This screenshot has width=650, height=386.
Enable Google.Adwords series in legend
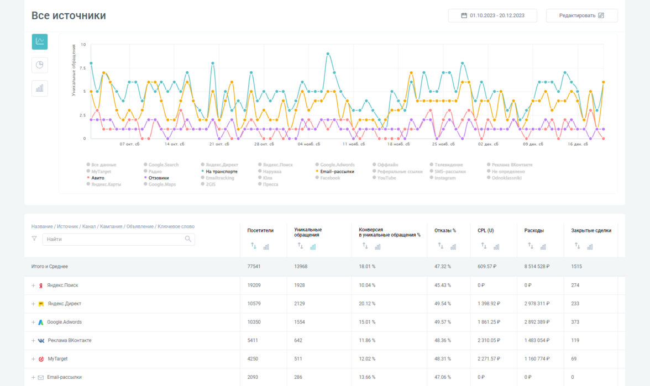click(337, 165)
